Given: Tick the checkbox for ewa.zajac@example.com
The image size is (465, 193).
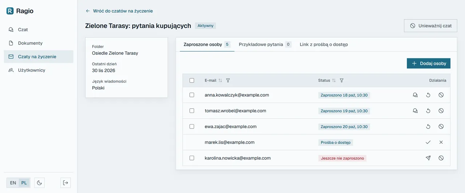Looking at the screenshot, I should (x=192, y=127).
